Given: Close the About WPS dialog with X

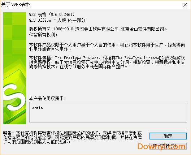Looking at the screenshot, I should coord(185,5).
